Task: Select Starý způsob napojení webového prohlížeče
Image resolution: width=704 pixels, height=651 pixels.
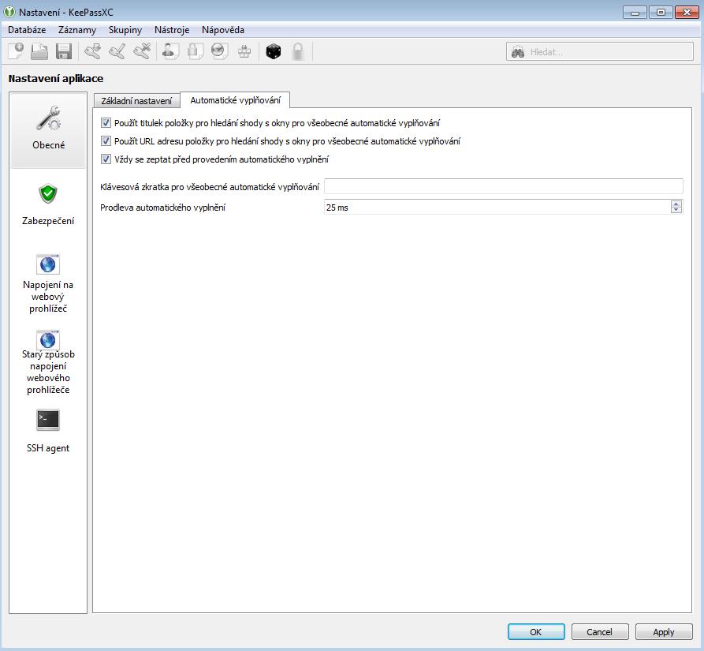Action: point(48,362)
